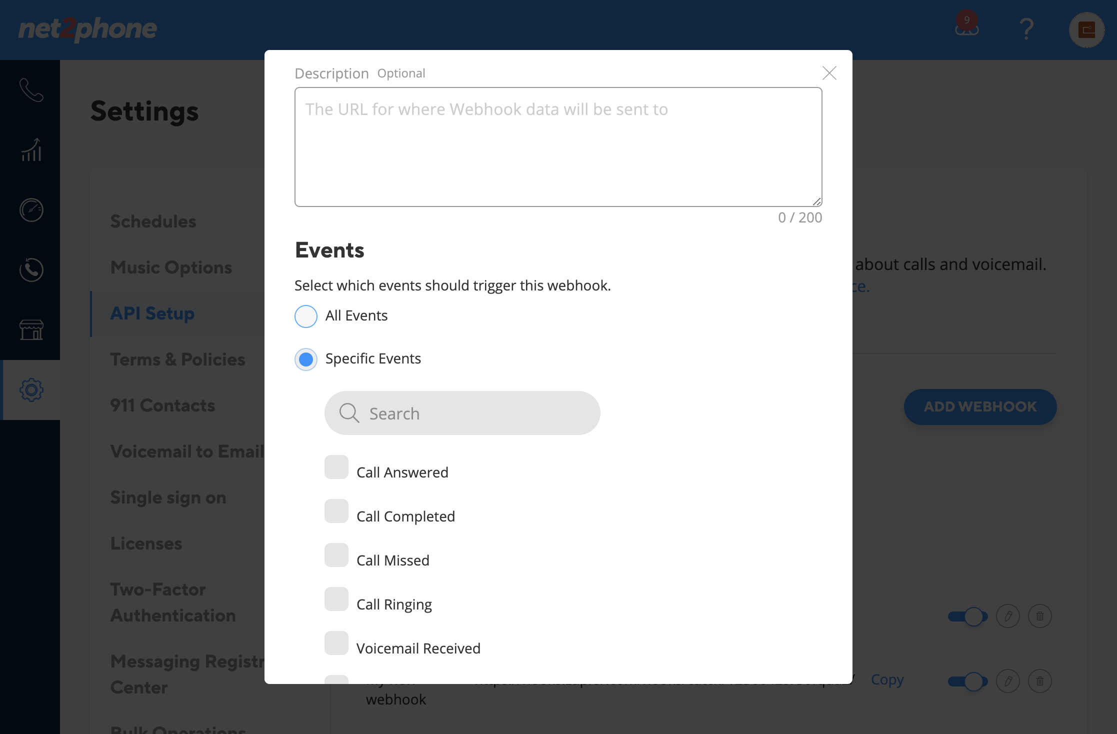Select the All Events radio button
Viewport: 1117px width, 734px height.
click(x=306, y=316)
